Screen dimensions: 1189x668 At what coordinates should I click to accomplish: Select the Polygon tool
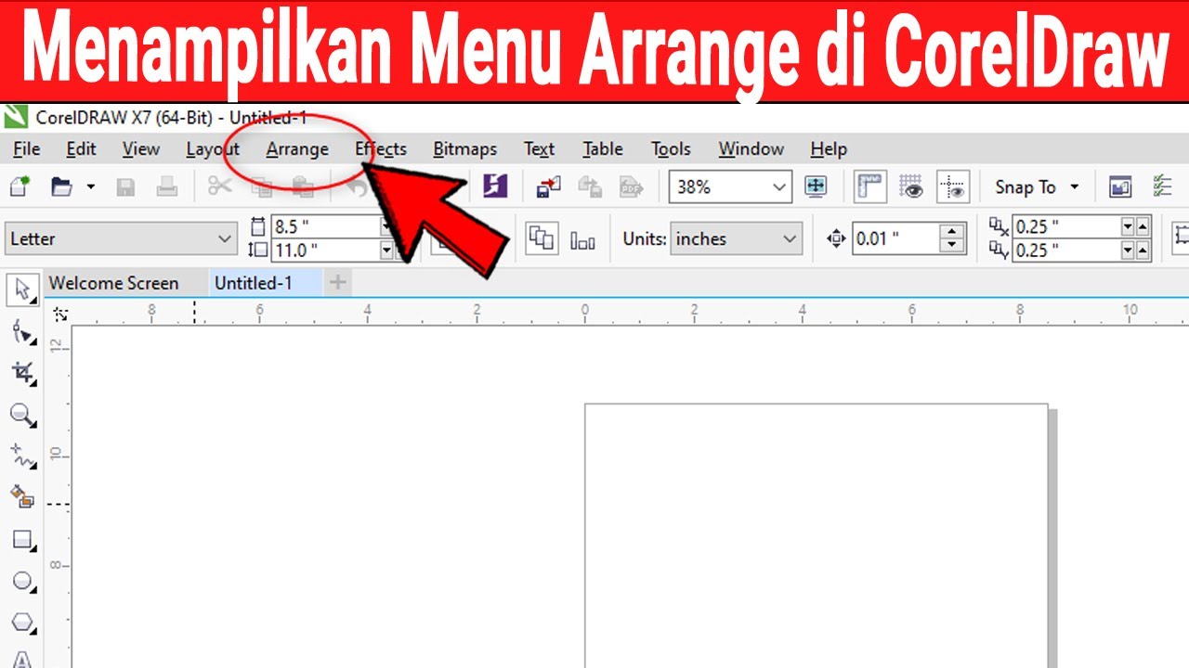pos(22,623)
